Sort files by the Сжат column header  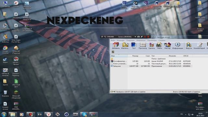point(145,56)
